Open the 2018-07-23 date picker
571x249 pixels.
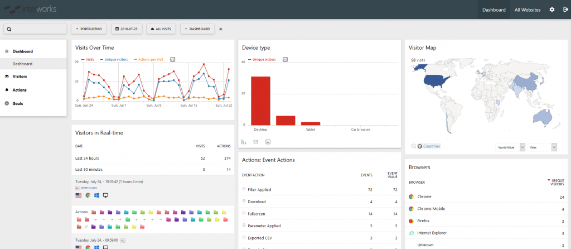click(128, 29)
